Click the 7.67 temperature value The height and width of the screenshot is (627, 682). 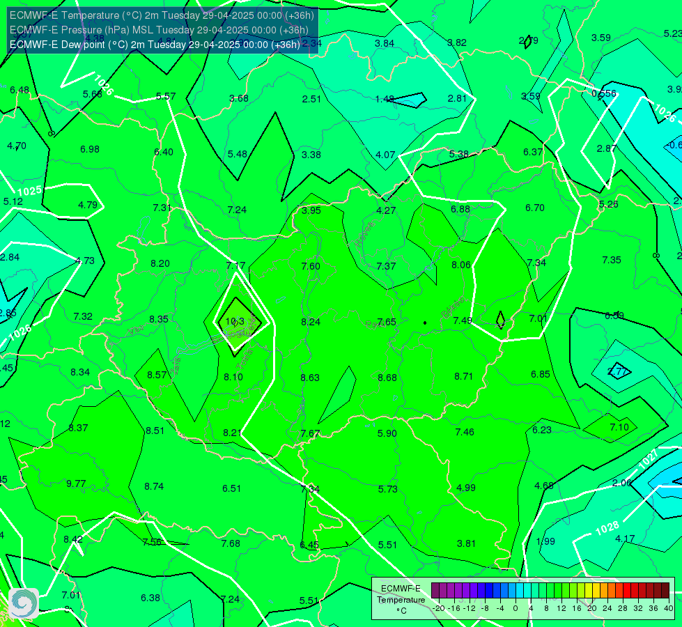pos(310,434)
